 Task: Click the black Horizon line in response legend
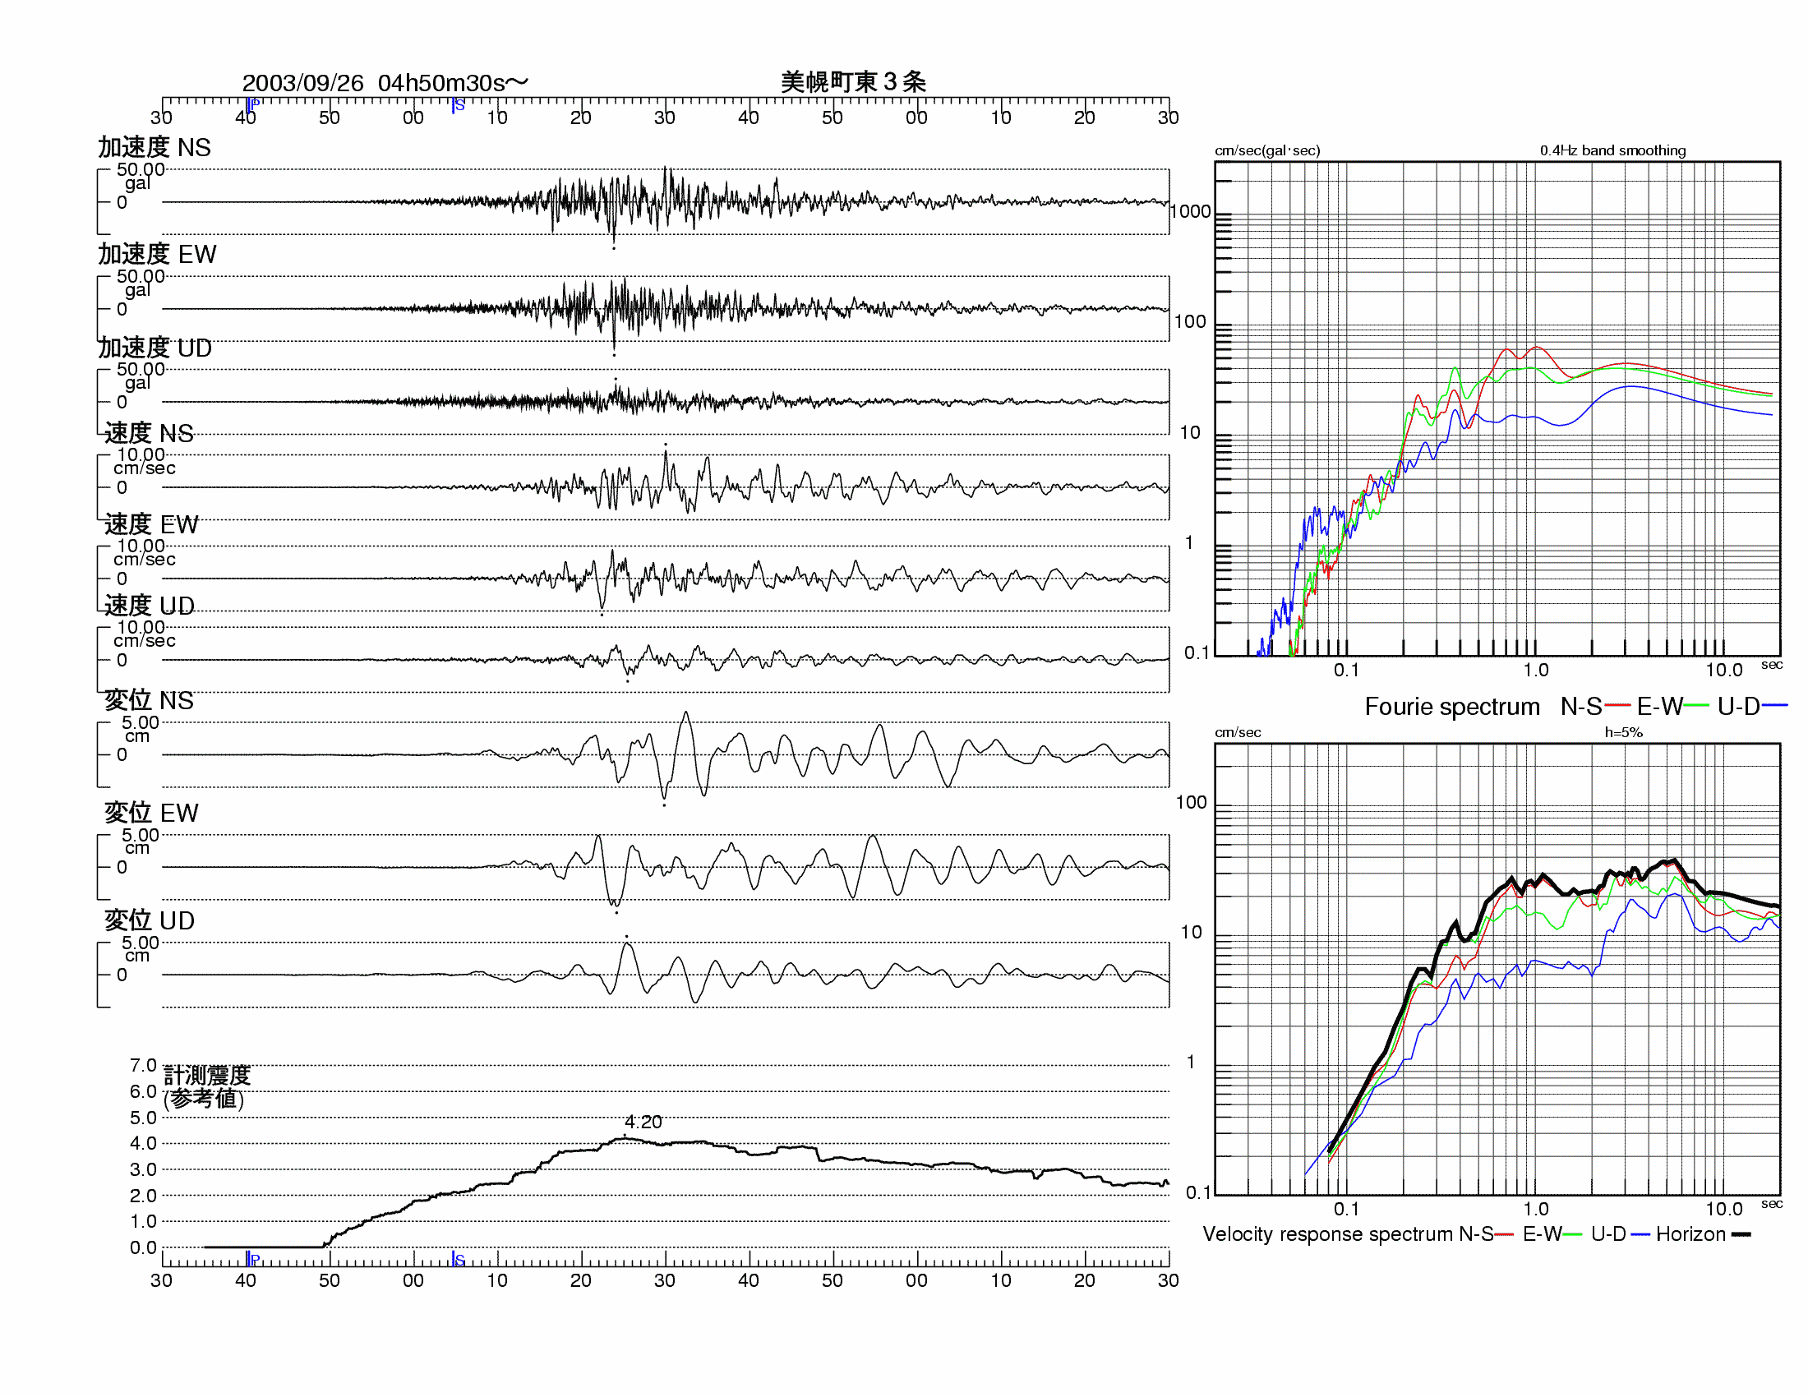pos(1741,1234)
